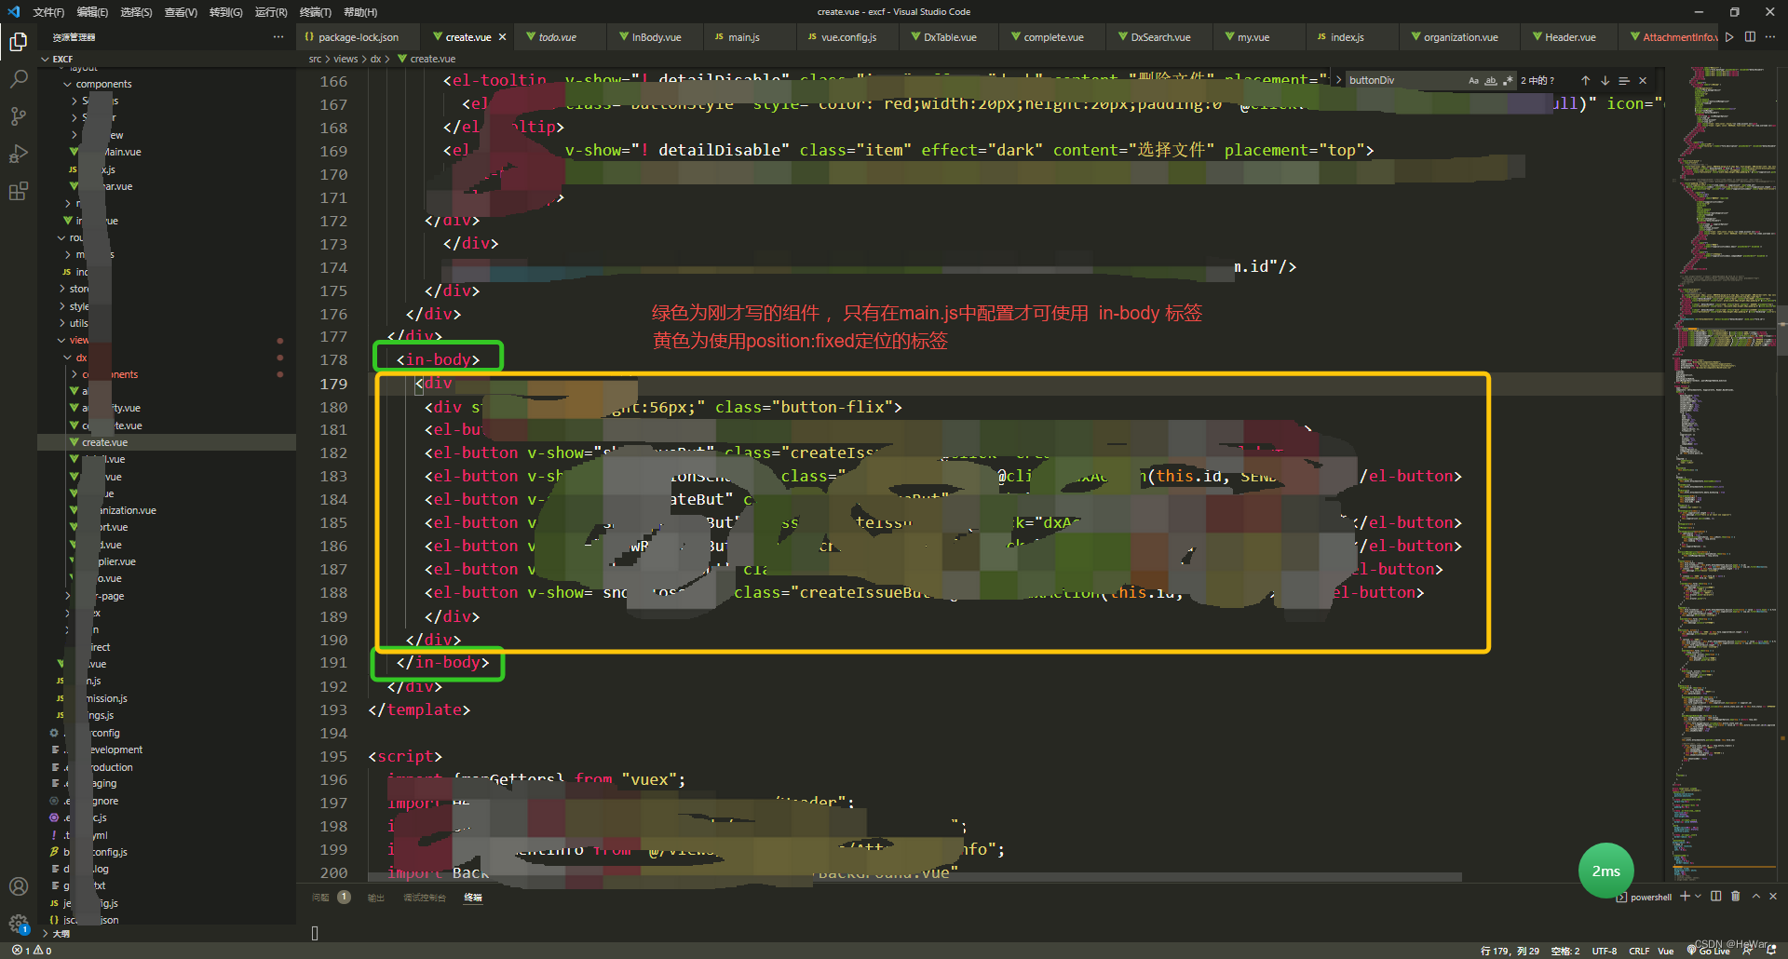Maximize the panel with up chevron
1788x959 pixels.
click(1755, 896)
